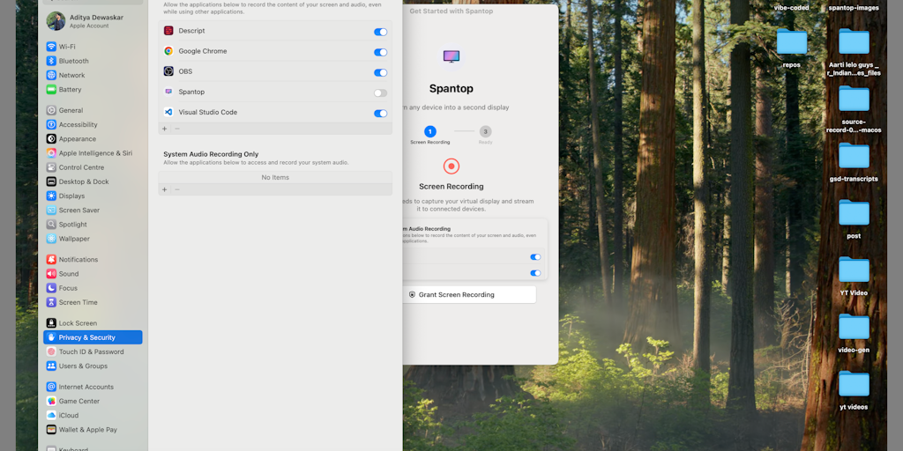Select the Bluetooth sidebar icon
The image size is (903, 451).
point(51,61)
